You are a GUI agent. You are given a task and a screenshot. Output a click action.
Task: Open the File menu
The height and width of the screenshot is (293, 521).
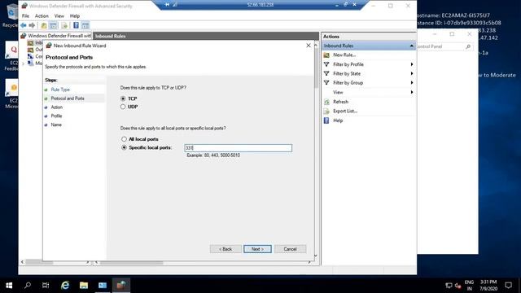25,16
